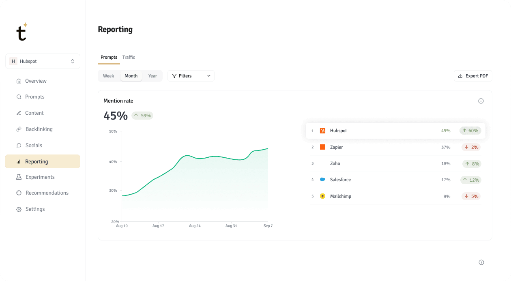Select the Month time range
Viewport: 511px width, 281px height.
pyautogui.click(x=131, y=76)
